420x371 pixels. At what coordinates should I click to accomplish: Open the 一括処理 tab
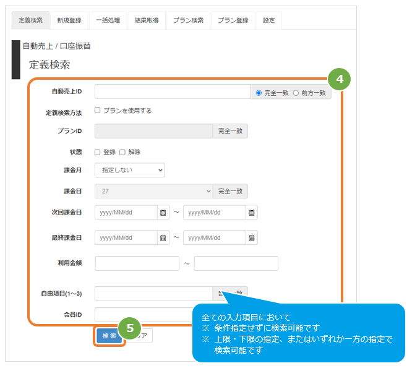108,20
